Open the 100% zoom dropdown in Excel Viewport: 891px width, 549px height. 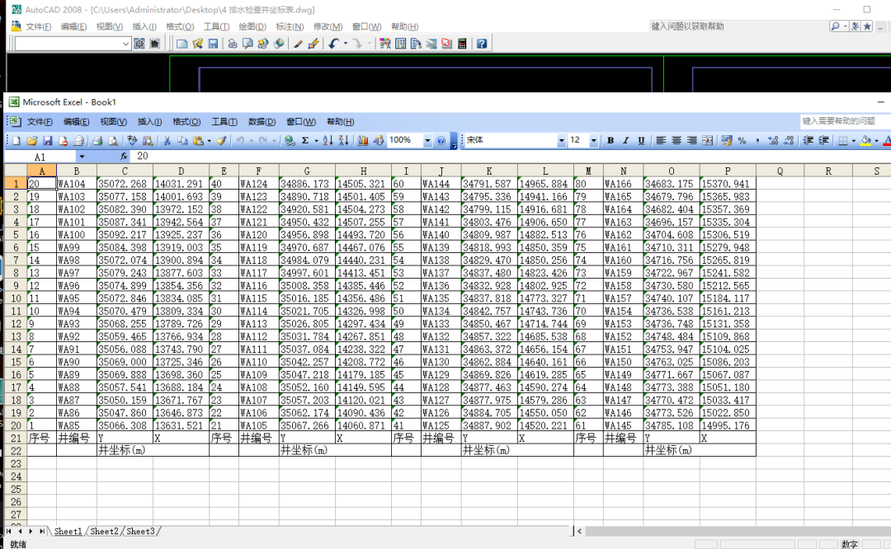(x=427, y=141)
